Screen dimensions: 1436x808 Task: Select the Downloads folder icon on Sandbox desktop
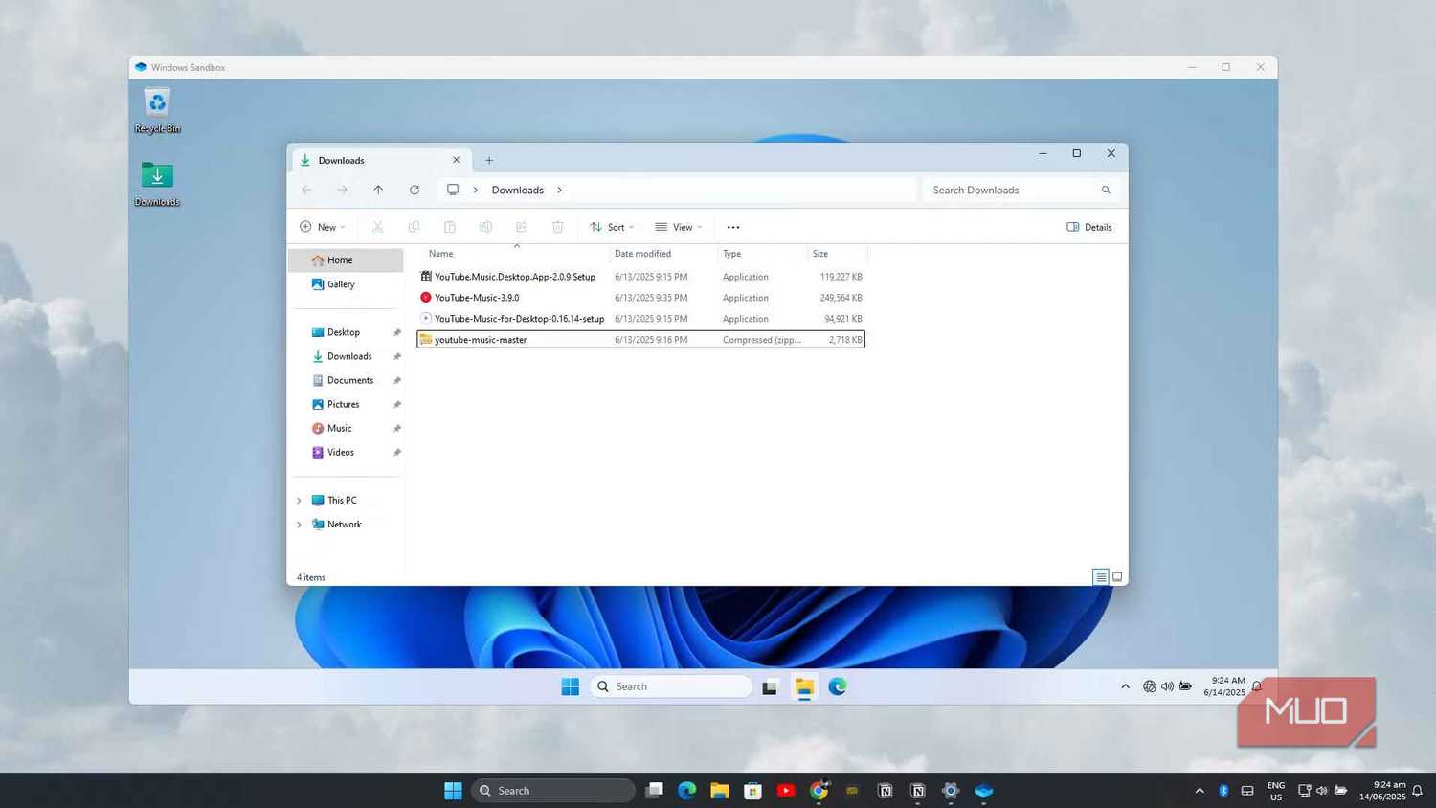(x=157, y=184)
